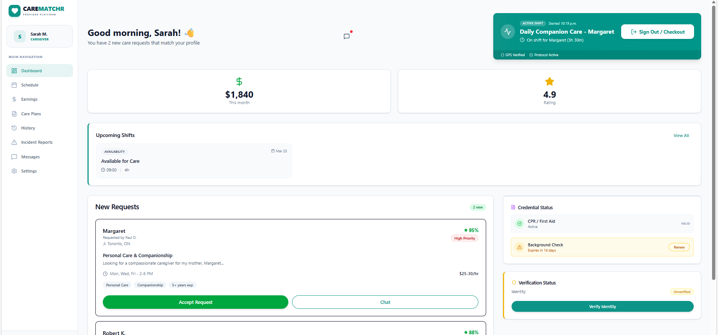Open the Sarah M. caregiver profile card
Viewport: 718px width, 335px height.
coord(40,36)
